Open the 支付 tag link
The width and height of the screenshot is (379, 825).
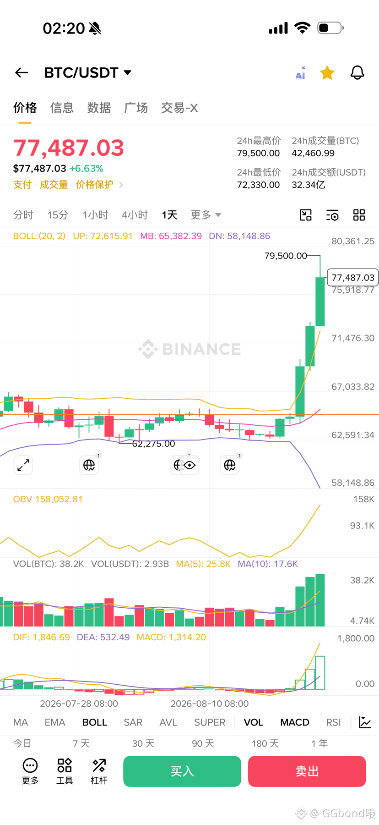22,185
